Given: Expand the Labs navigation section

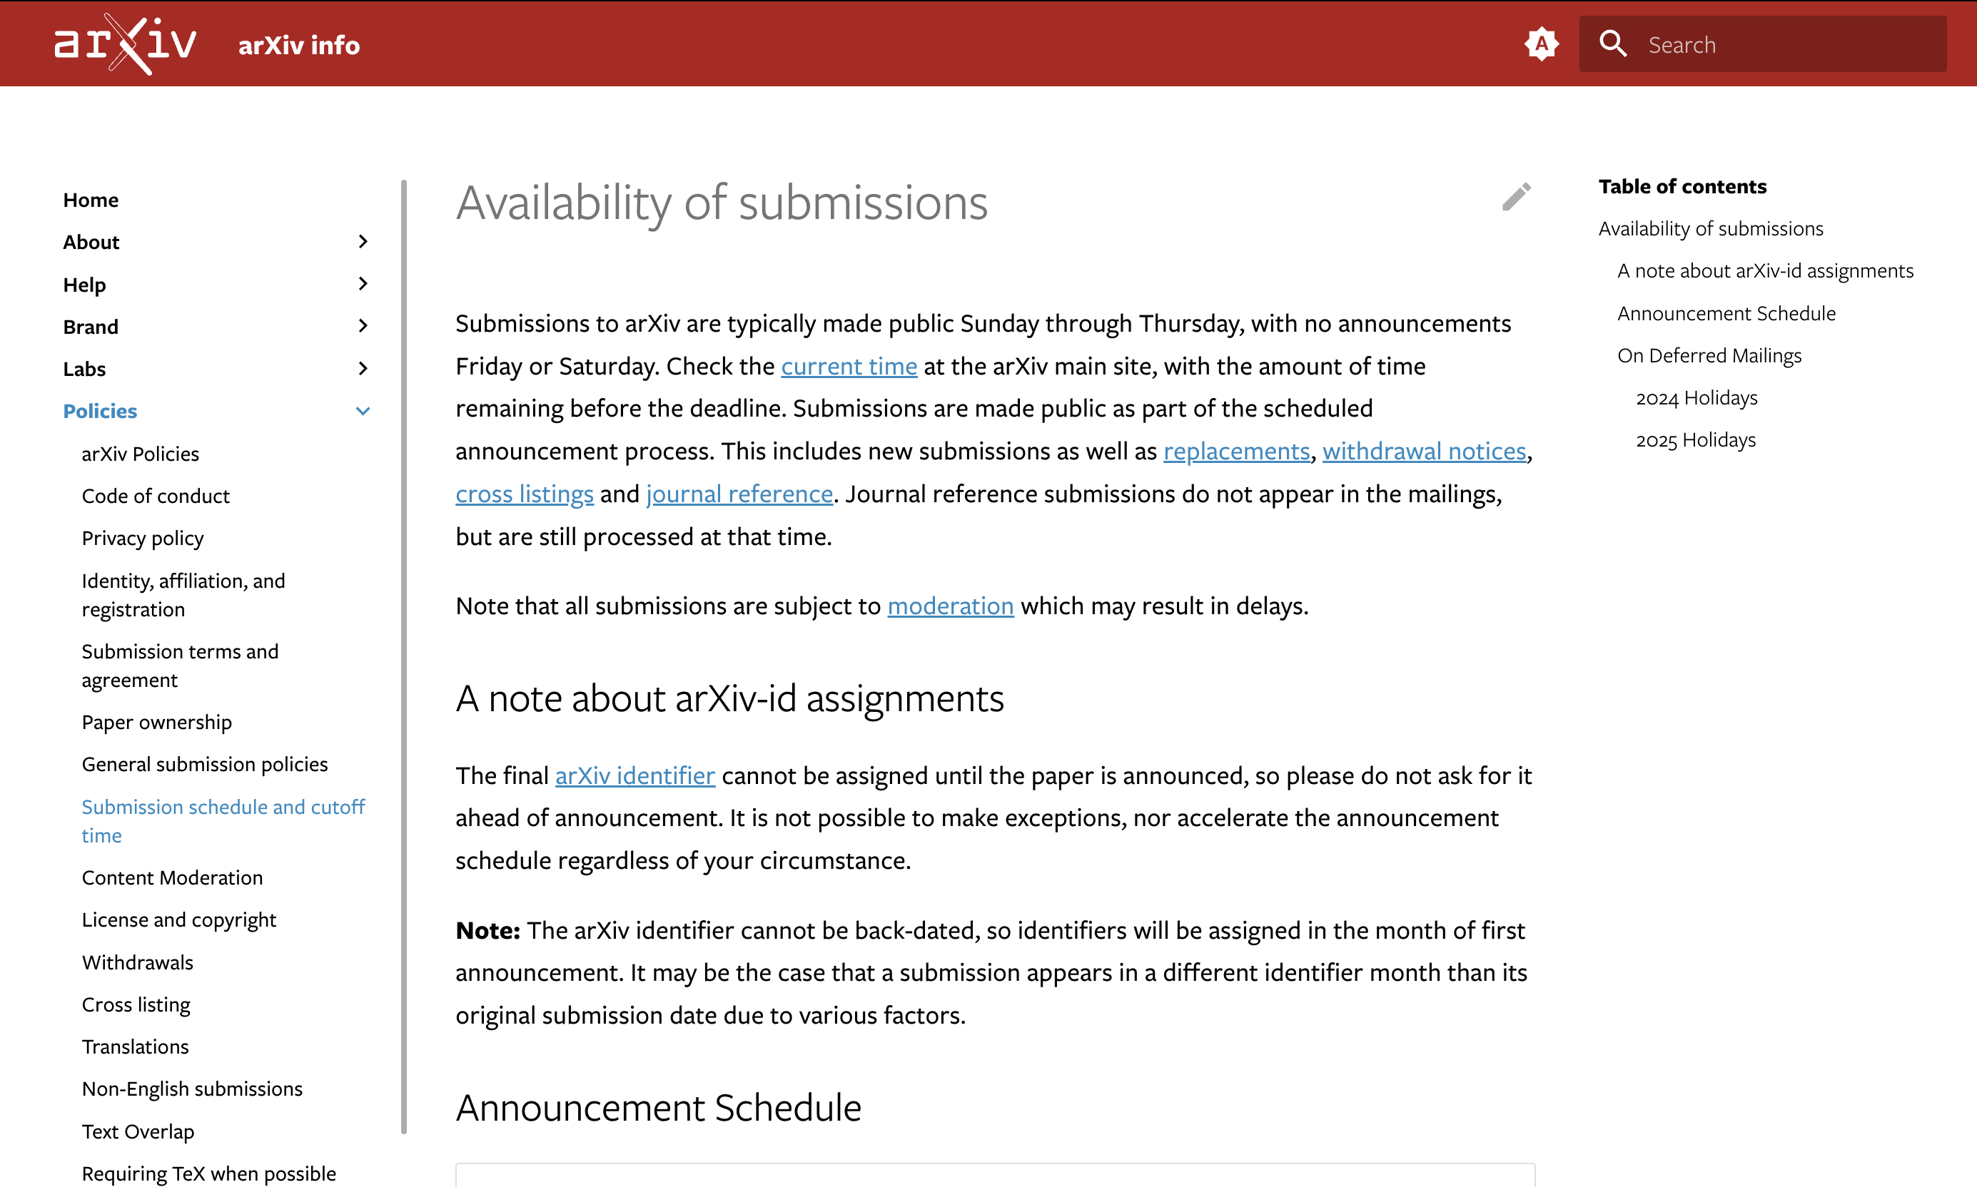Looking at the screenshot, I should 363,369.
